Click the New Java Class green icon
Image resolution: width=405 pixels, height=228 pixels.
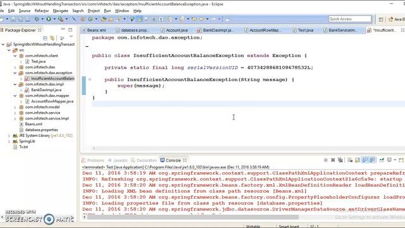coord(90,19)
